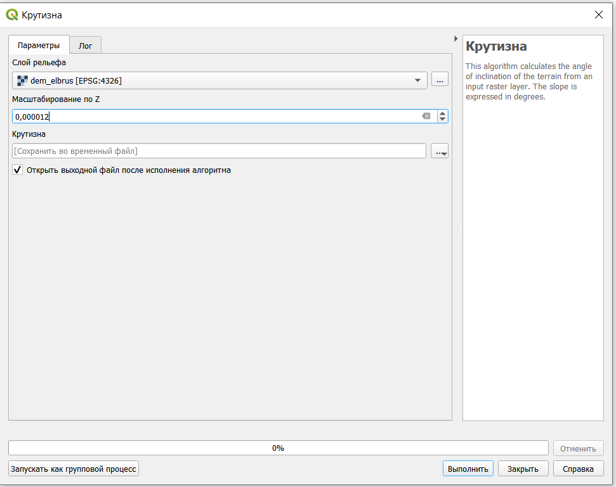The height and width of the screenshot is (487, 616).
Task: Open help with the Справка button
Action: coord(578,469)
